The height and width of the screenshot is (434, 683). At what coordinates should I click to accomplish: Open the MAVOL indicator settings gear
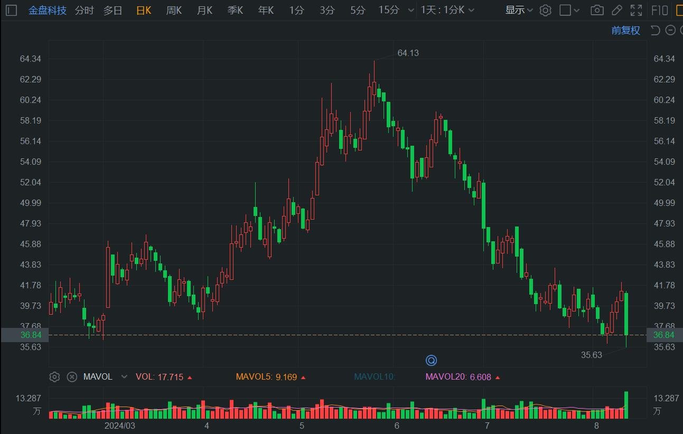coord(54,376)
